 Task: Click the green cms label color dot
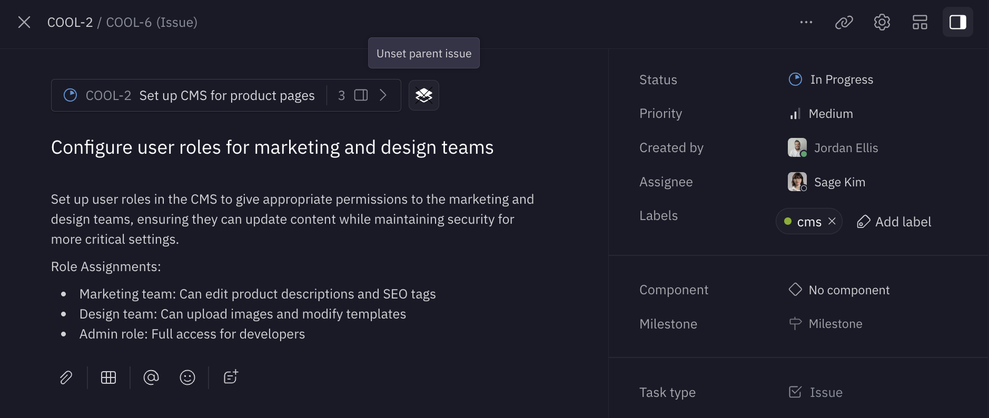[788, 222]
